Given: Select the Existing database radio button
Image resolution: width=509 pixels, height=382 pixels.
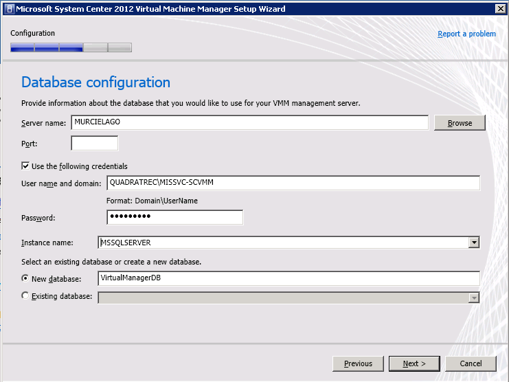Looking at the screenshot, I should 25,295.
